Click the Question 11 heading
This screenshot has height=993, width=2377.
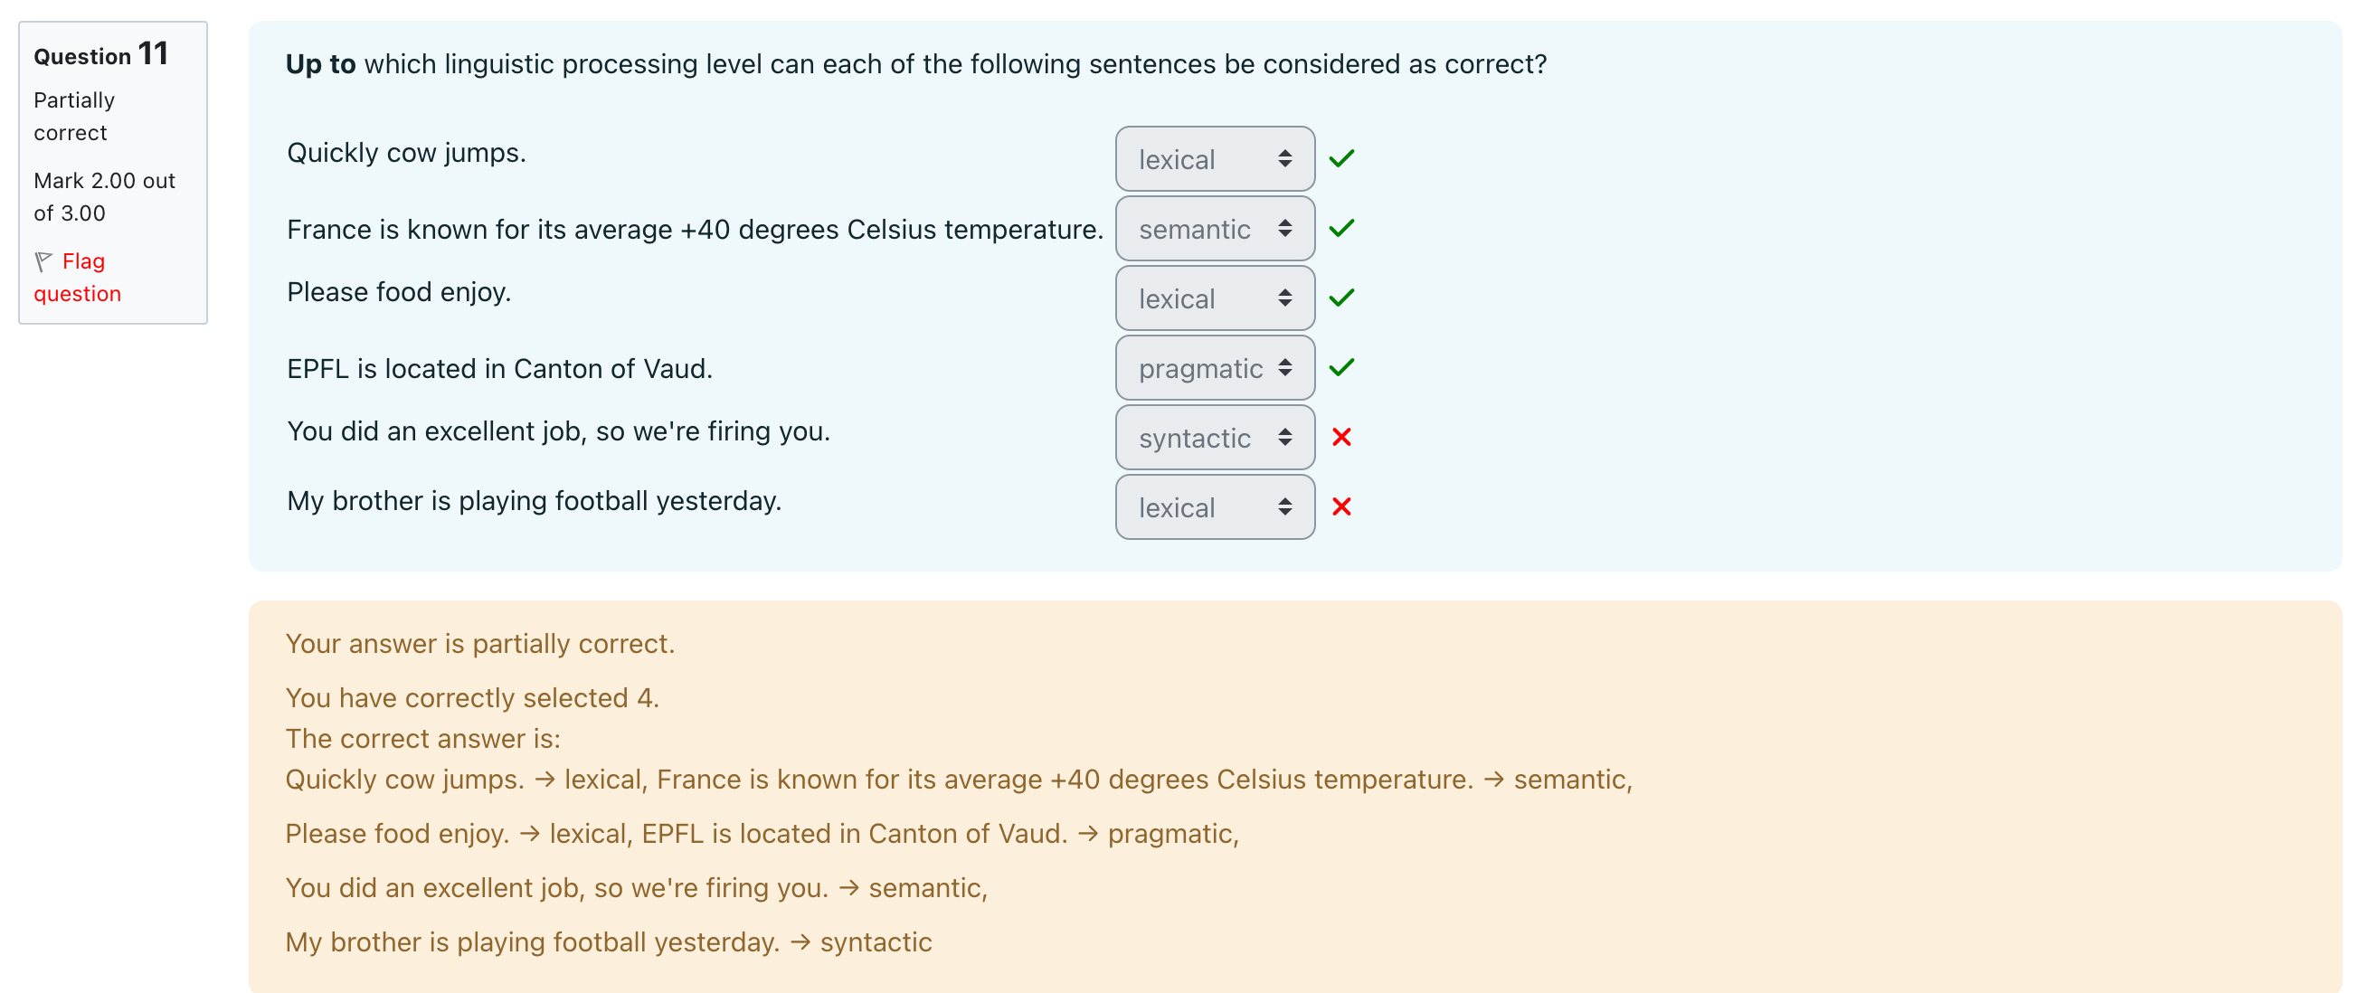click(x=101, y=54)
